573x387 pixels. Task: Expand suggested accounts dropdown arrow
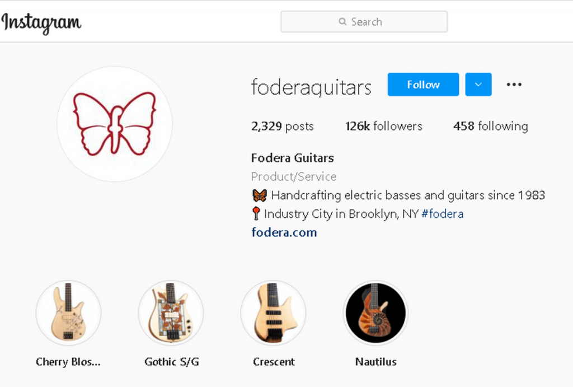[x=478, y=85]
